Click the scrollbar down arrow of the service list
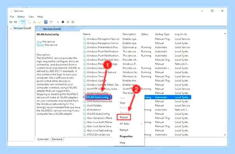This screenshot has height=154, width=235. point(225,135)
